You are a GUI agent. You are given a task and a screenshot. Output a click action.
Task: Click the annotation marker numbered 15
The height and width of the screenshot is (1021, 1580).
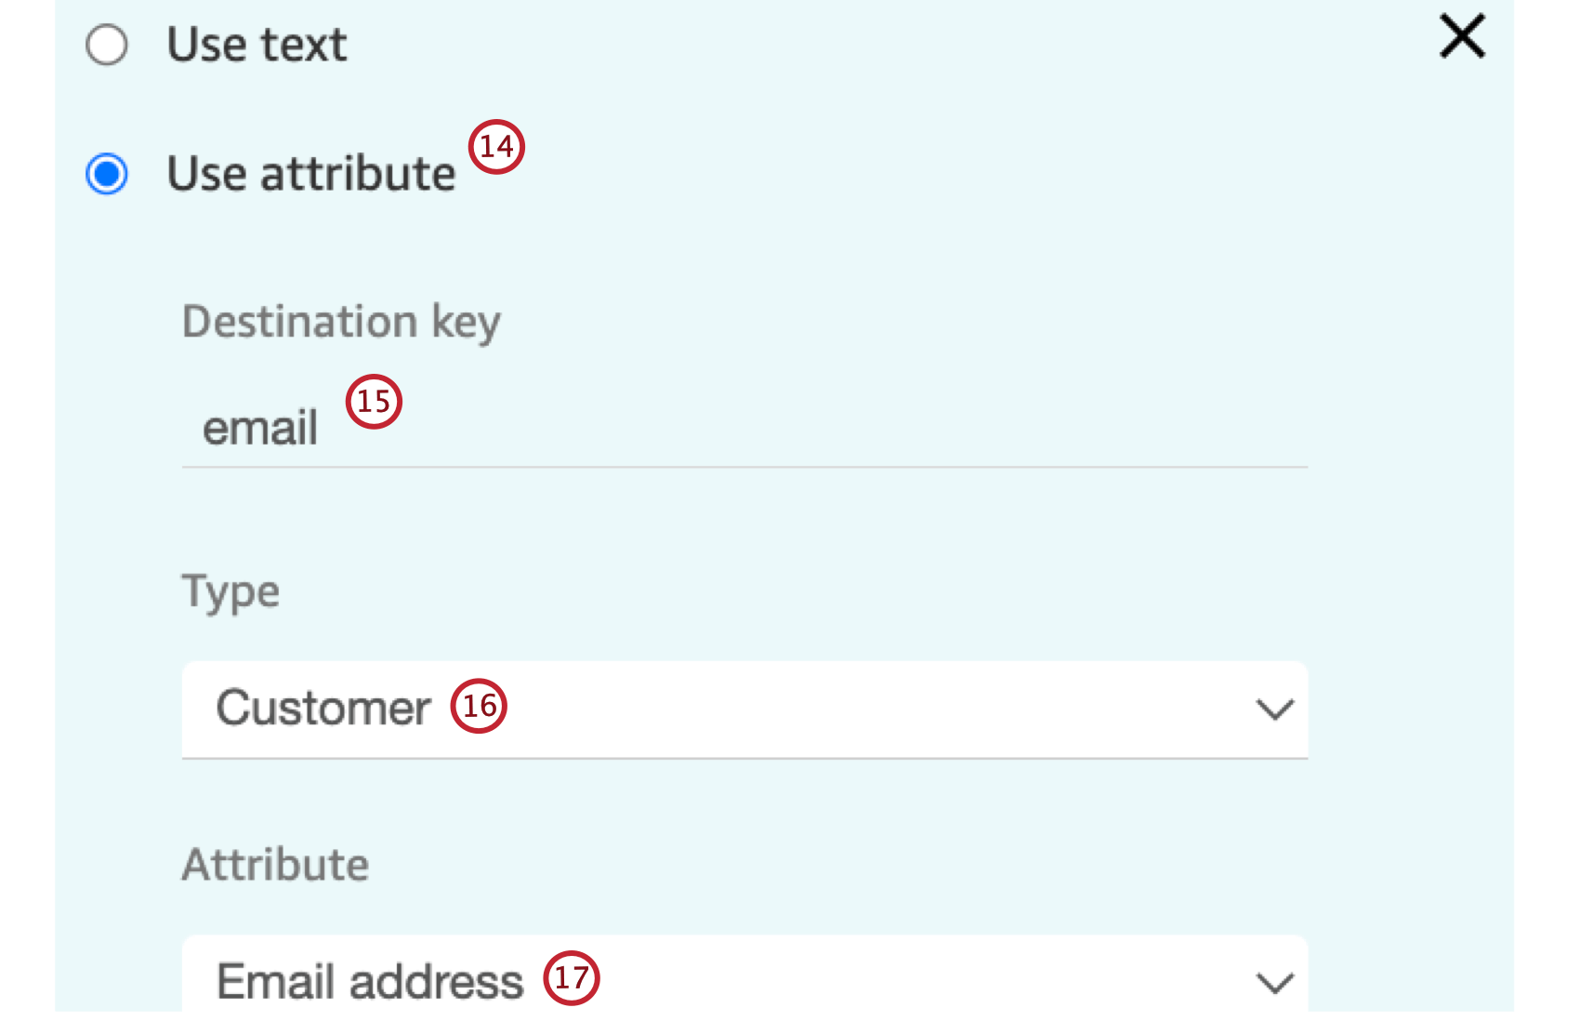(x=374, y=402)
